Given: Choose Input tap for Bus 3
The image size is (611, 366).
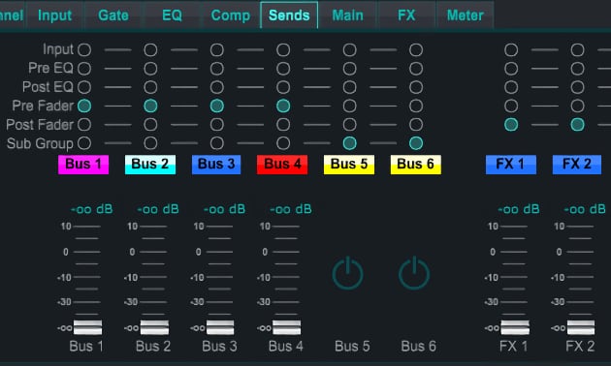Looking at the screenshot, I should (216, 49).
